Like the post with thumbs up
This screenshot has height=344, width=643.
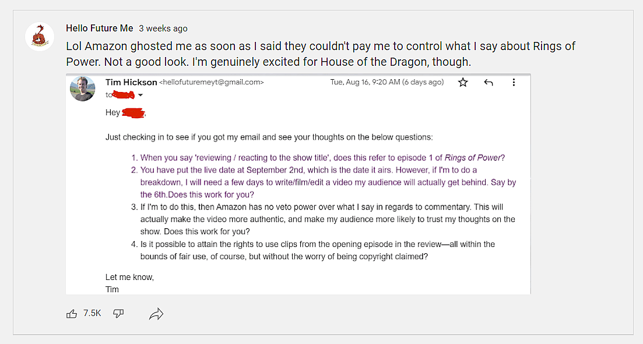72,314
